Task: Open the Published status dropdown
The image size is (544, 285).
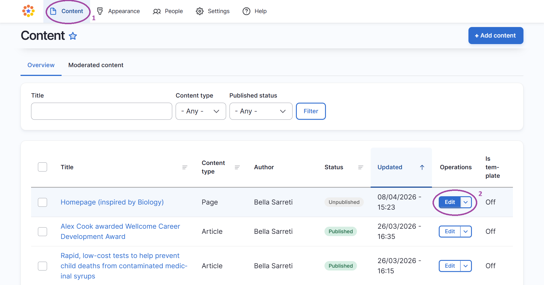Action: pyautogui.click(x=261, y=111)
